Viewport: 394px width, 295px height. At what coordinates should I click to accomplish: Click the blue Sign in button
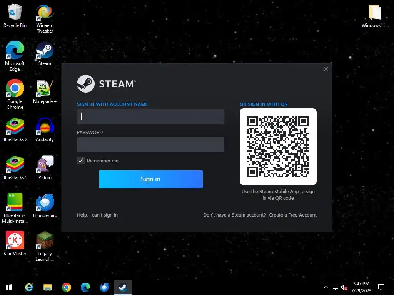[151, 179]
